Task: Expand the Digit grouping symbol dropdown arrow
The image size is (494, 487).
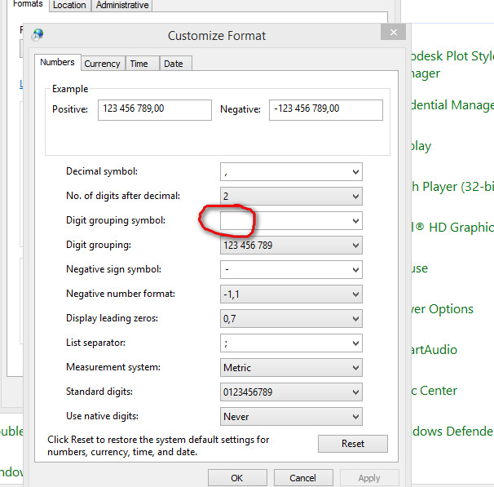Action: coord(355,220)
